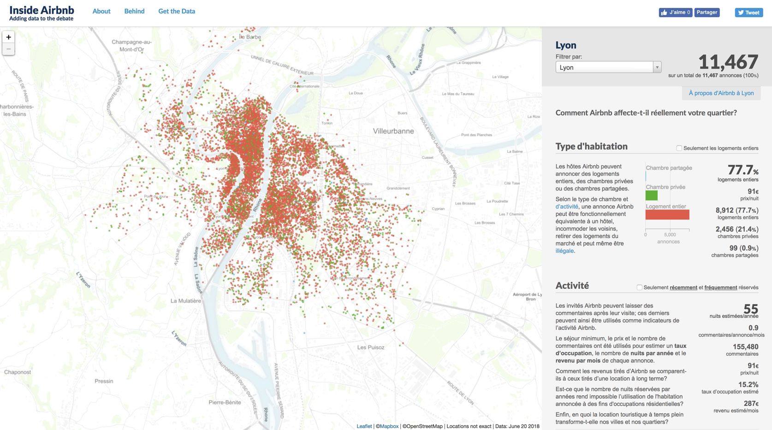Open the illégale link
The height and width of the screenshot is (430, 772).
tap(564, 251)
